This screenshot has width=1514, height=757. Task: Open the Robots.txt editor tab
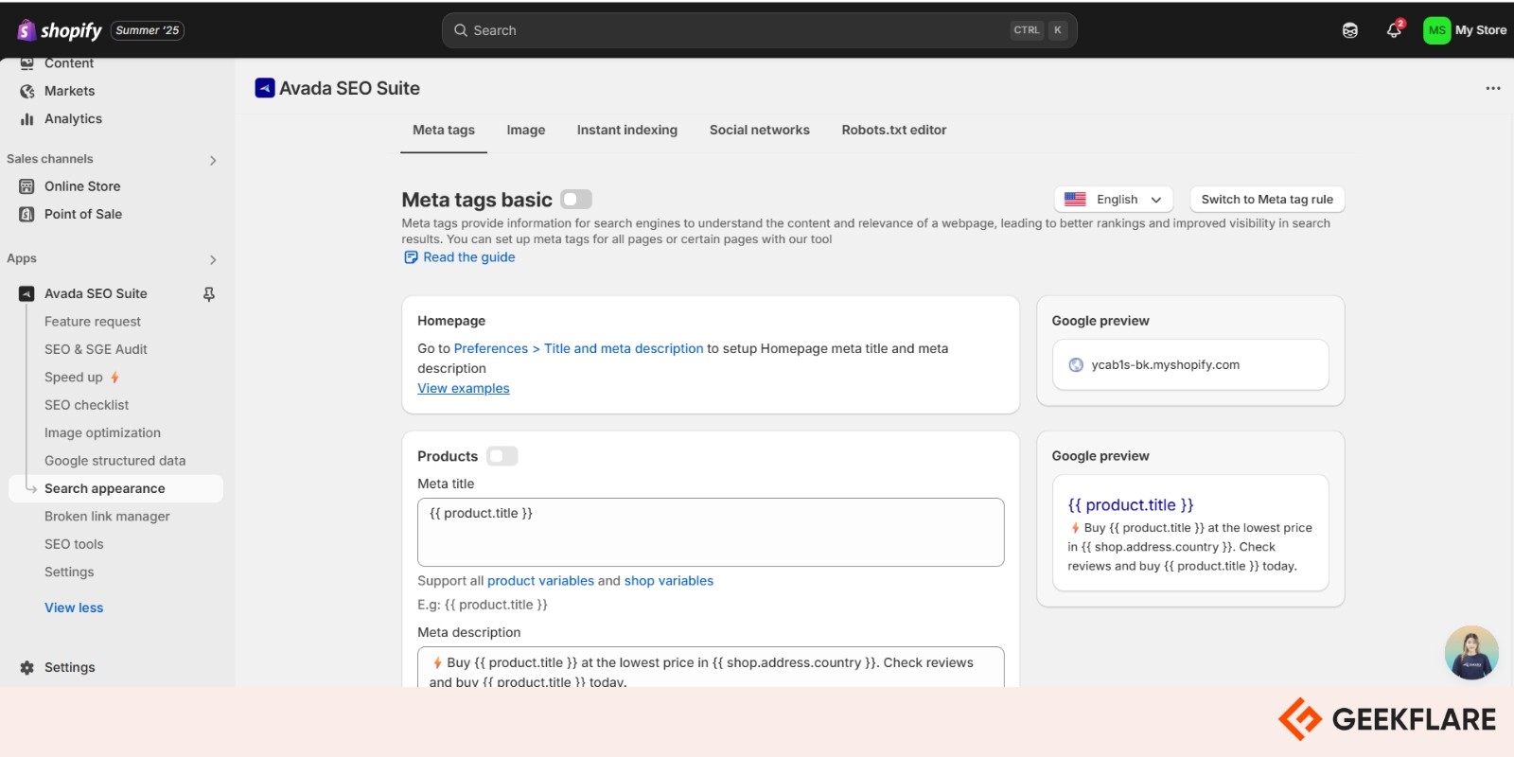click(x=894, y=131)
